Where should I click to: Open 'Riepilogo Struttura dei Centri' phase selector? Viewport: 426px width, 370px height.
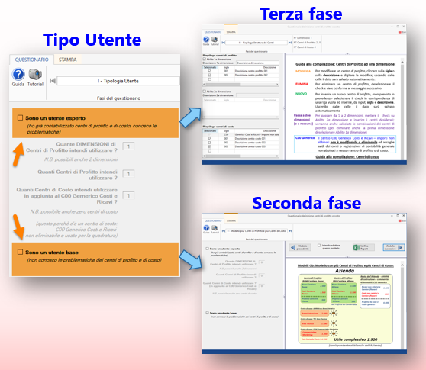tap(257, 43)
